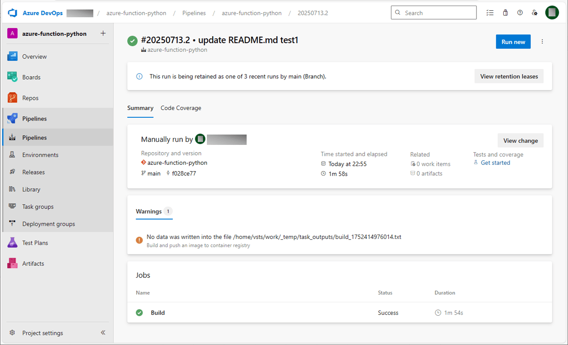The height and width of the screenshot is (345, 568).
Task: Open the Marketplace shopping bag icon
Action: 505,13
